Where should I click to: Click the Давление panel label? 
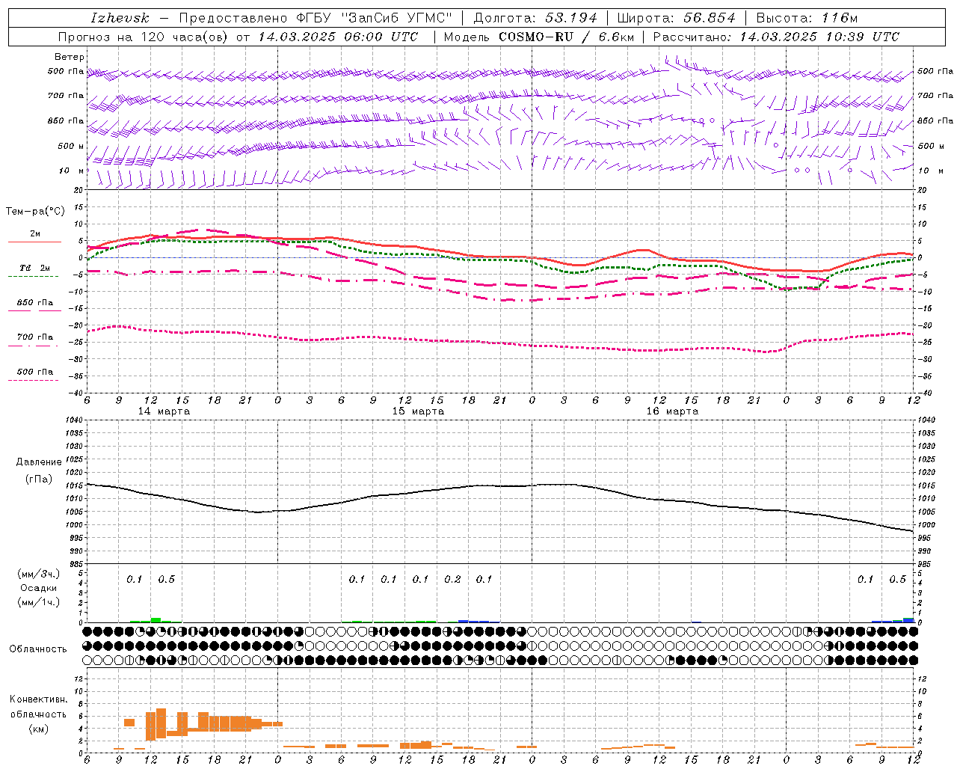(39, 462)
